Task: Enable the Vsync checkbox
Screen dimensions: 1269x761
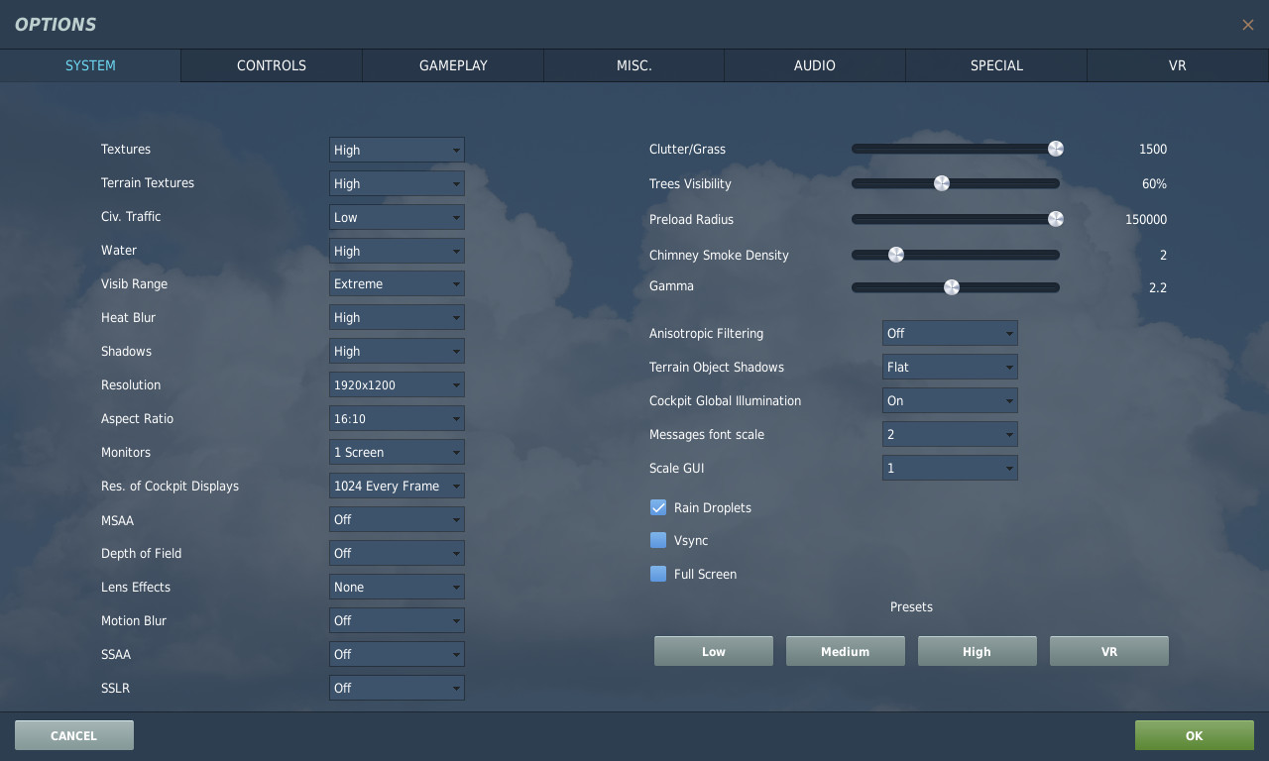Action: coord(658,540)
